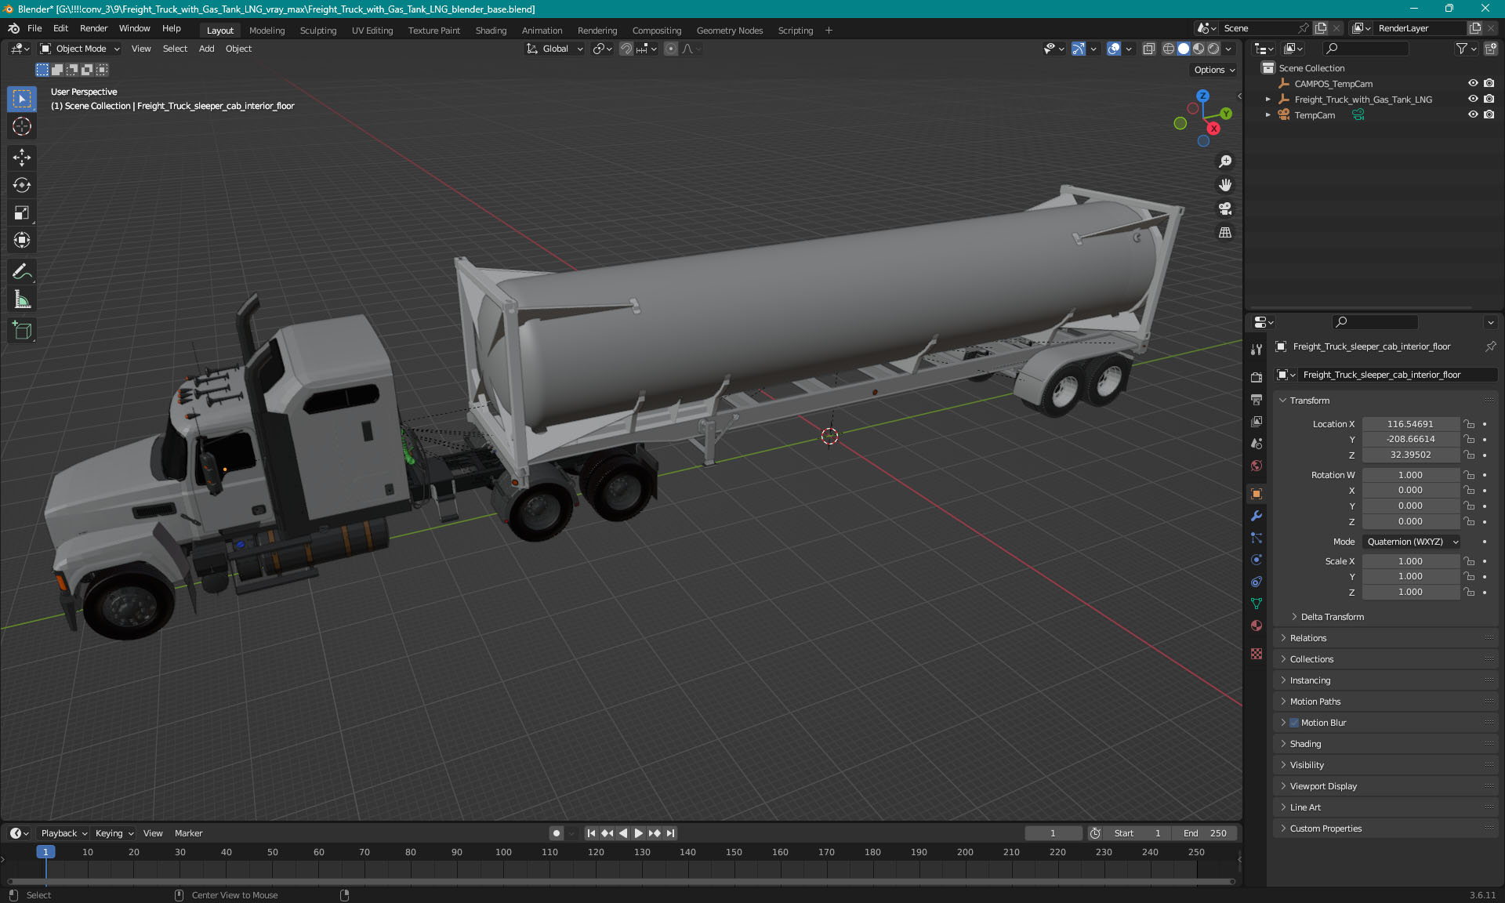Choose the Add Cube tool
The width and height of the screenshot is (1505, 903).
[x=22, y=331]
